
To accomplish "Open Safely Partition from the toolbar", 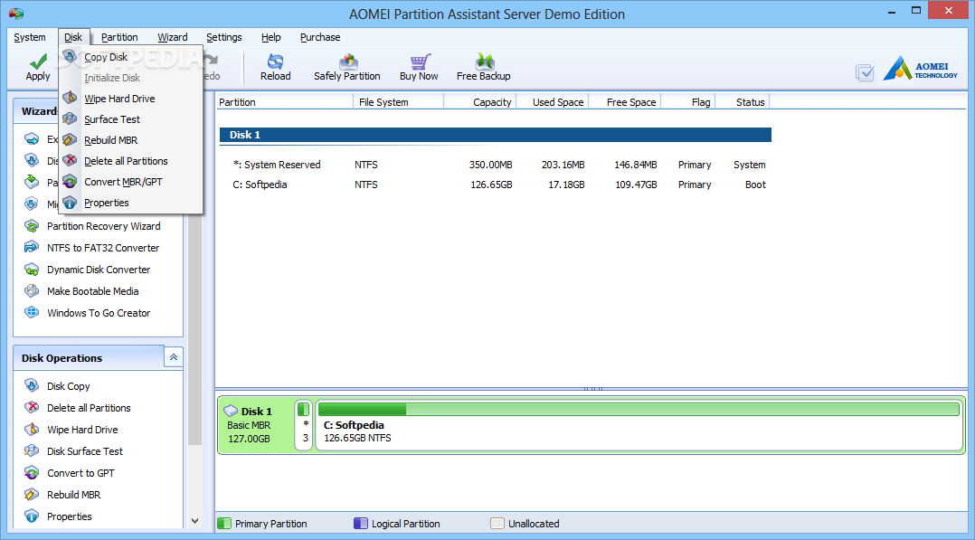I will [347, 67].
